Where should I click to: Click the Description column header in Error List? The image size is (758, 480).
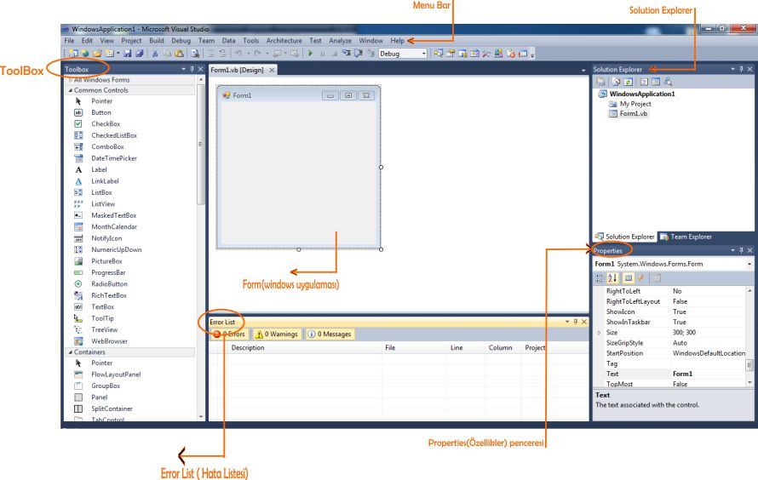point(303,347)
